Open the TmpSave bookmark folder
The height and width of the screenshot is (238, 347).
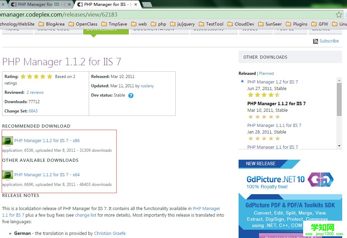114,24
